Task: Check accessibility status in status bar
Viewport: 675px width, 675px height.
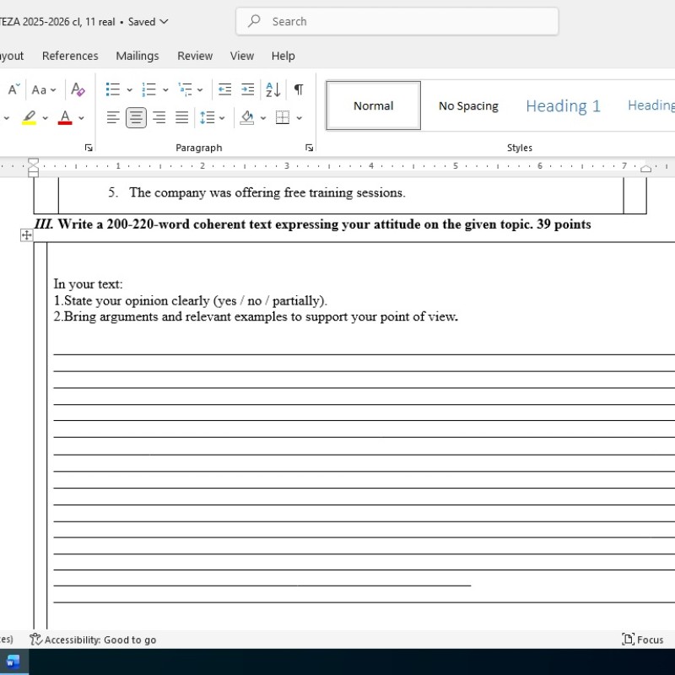Action: click(x=93, y=640)
